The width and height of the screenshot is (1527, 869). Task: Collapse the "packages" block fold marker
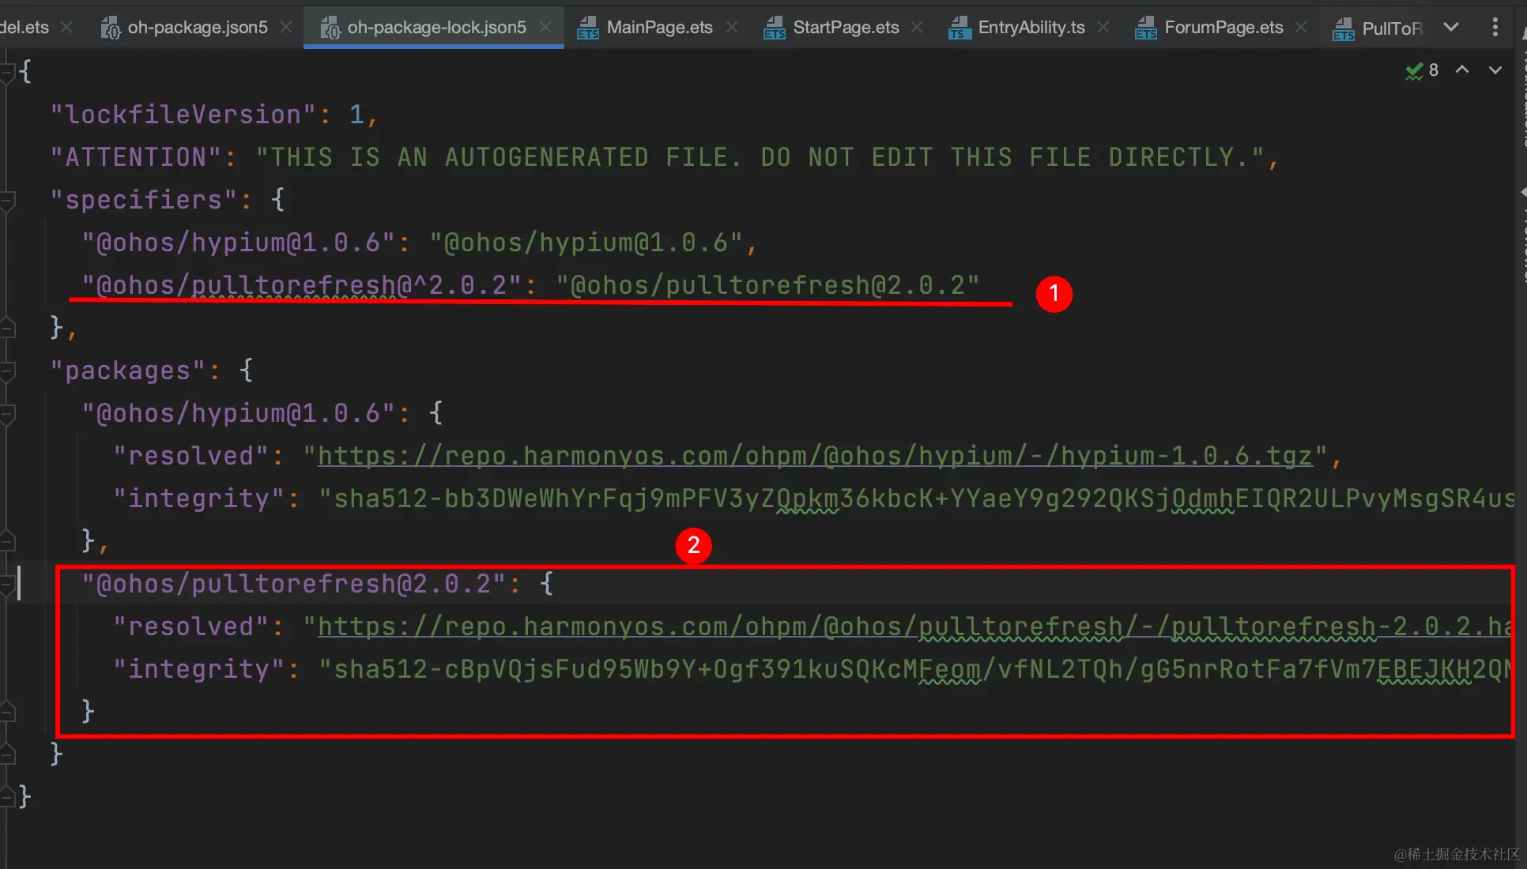tap(8, 371)
